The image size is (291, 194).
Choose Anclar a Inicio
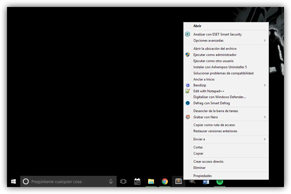(x=226, y=79)
